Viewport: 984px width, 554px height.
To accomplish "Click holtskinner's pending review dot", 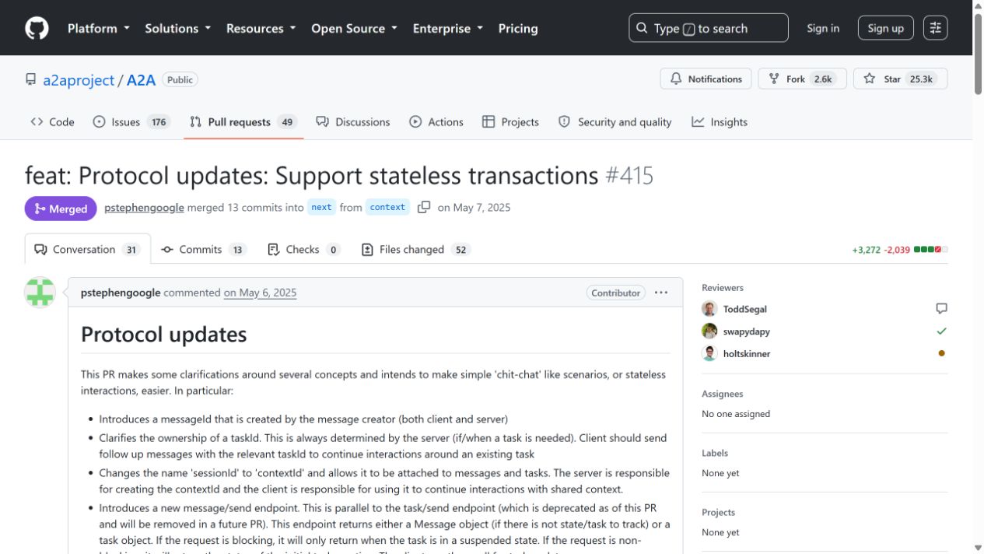I will (x=941, y=353).
